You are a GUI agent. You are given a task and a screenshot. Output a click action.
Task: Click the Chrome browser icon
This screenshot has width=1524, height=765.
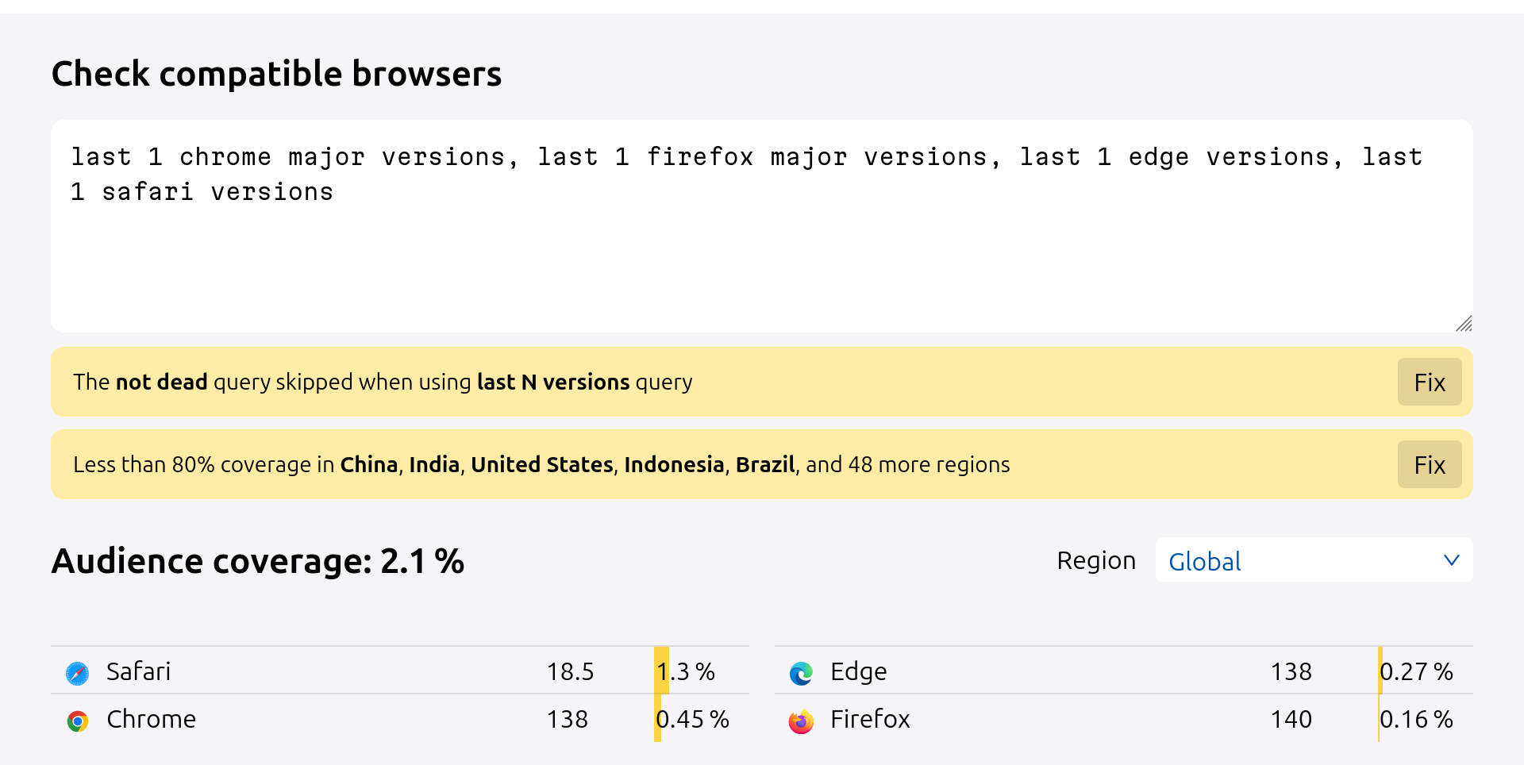[x=78, y=721]
